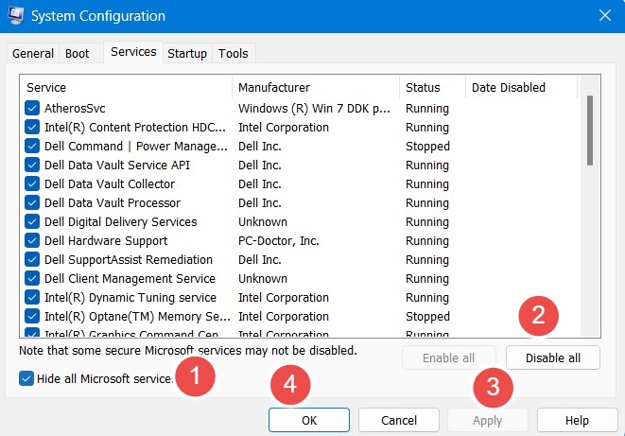Click Stopped status of Dell Command row

427,147
